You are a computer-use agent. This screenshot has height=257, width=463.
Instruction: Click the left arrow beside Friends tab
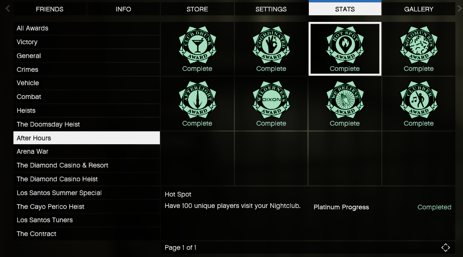click(x=8, y=9)
